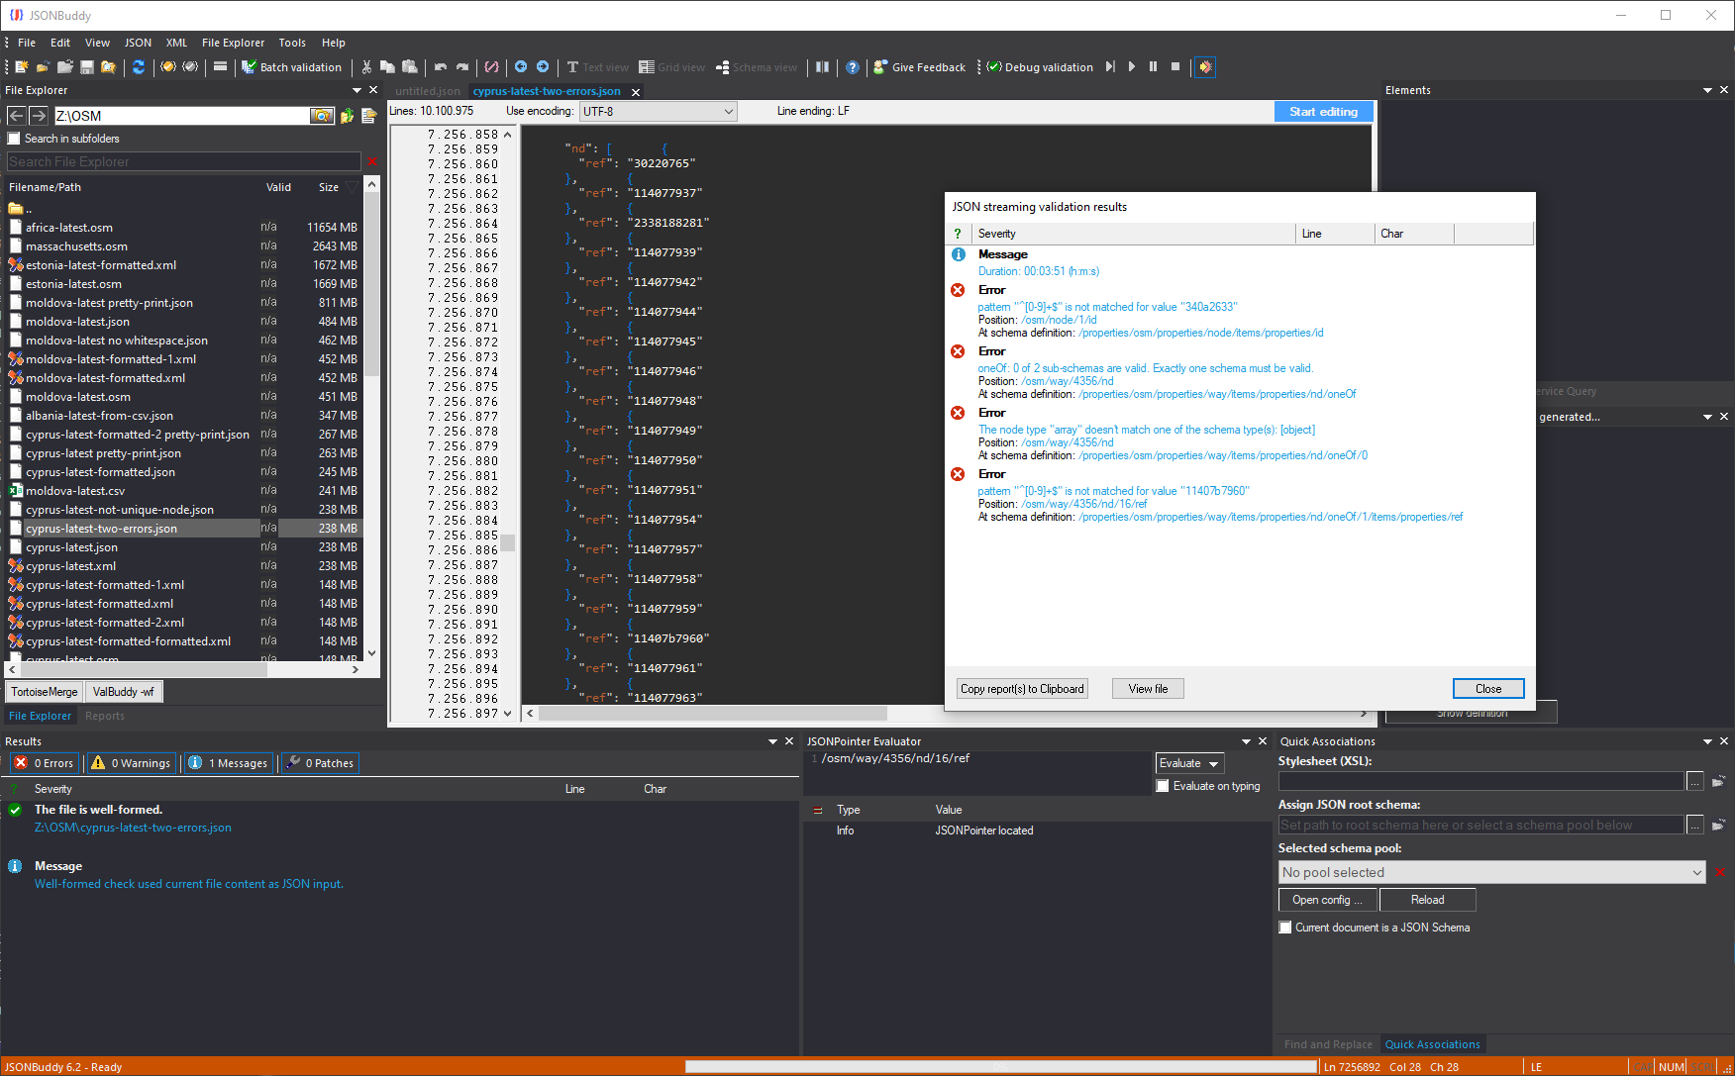Click Copy report(s) to Clipboard button

pos(1022,689)
